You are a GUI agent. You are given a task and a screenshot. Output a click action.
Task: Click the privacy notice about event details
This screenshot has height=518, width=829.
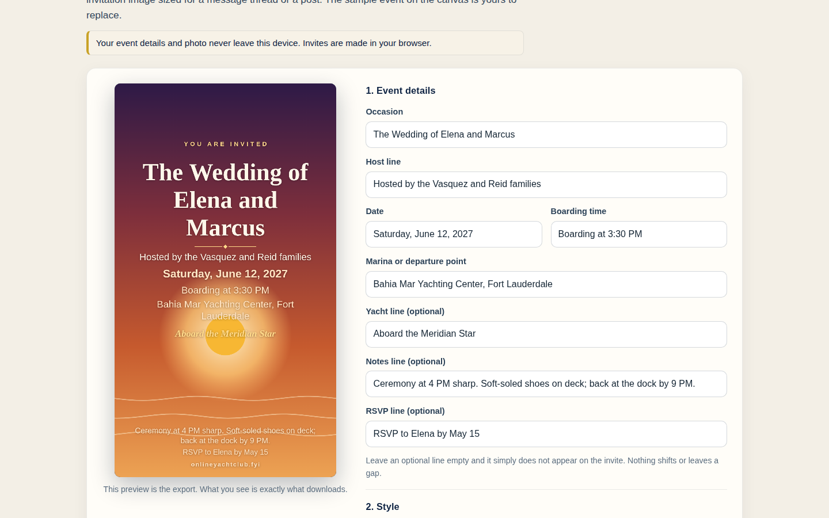pos(305,43)
